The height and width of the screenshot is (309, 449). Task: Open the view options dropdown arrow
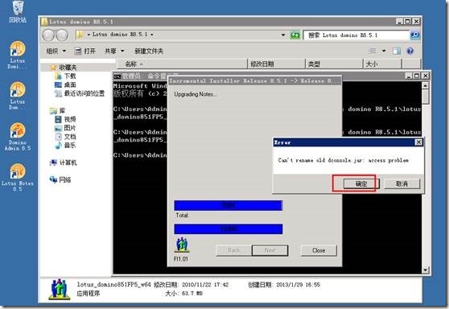coord(384,51)
